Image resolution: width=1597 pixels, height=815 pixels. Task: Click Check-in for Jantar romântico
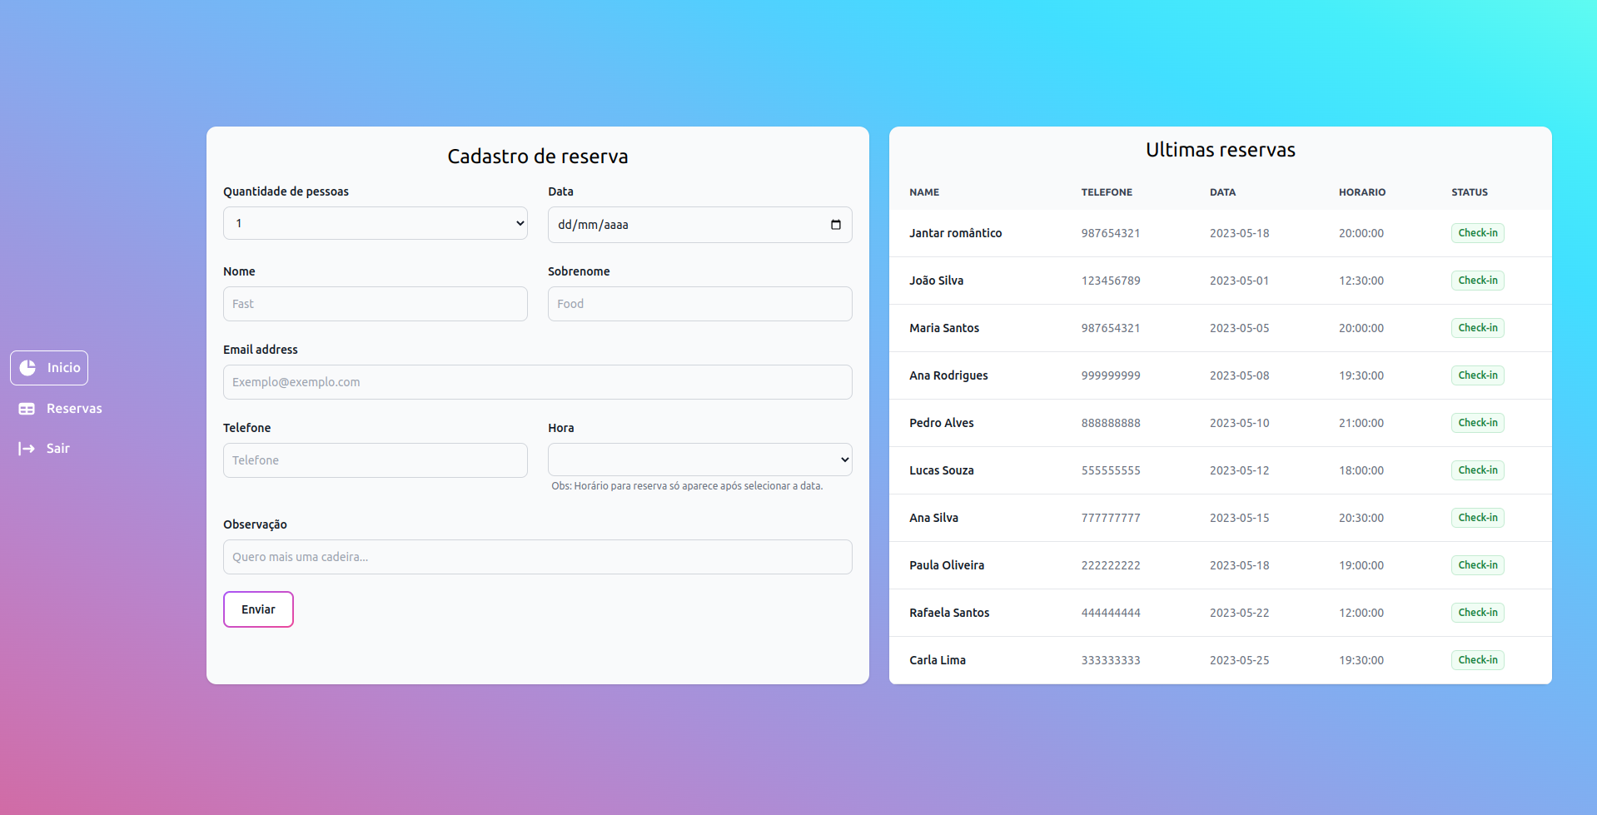tap(1478, 233)
